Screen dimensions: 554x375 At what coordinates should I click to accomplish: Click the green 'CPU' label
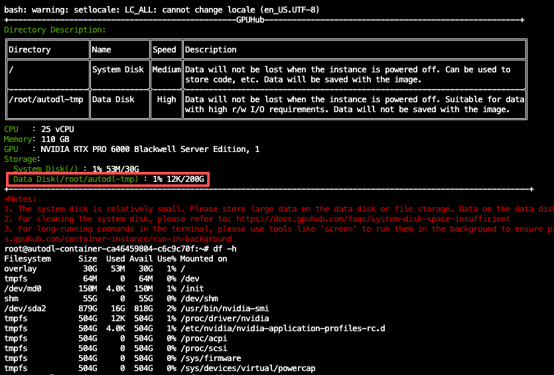point(11,129)
